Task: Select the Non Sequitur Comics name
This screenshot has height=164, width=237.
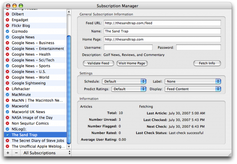Action: click(30, 123)
